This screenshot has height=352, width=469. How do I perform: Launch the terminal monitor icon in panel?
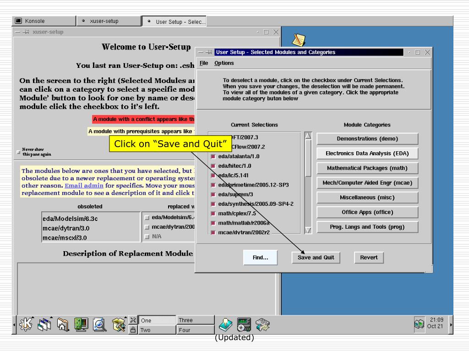pos(81,324)
